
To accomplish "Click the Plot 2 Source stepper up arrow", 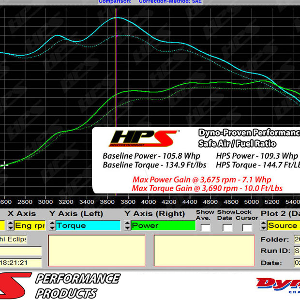I will pyautogui.click(x=263, y=223).
